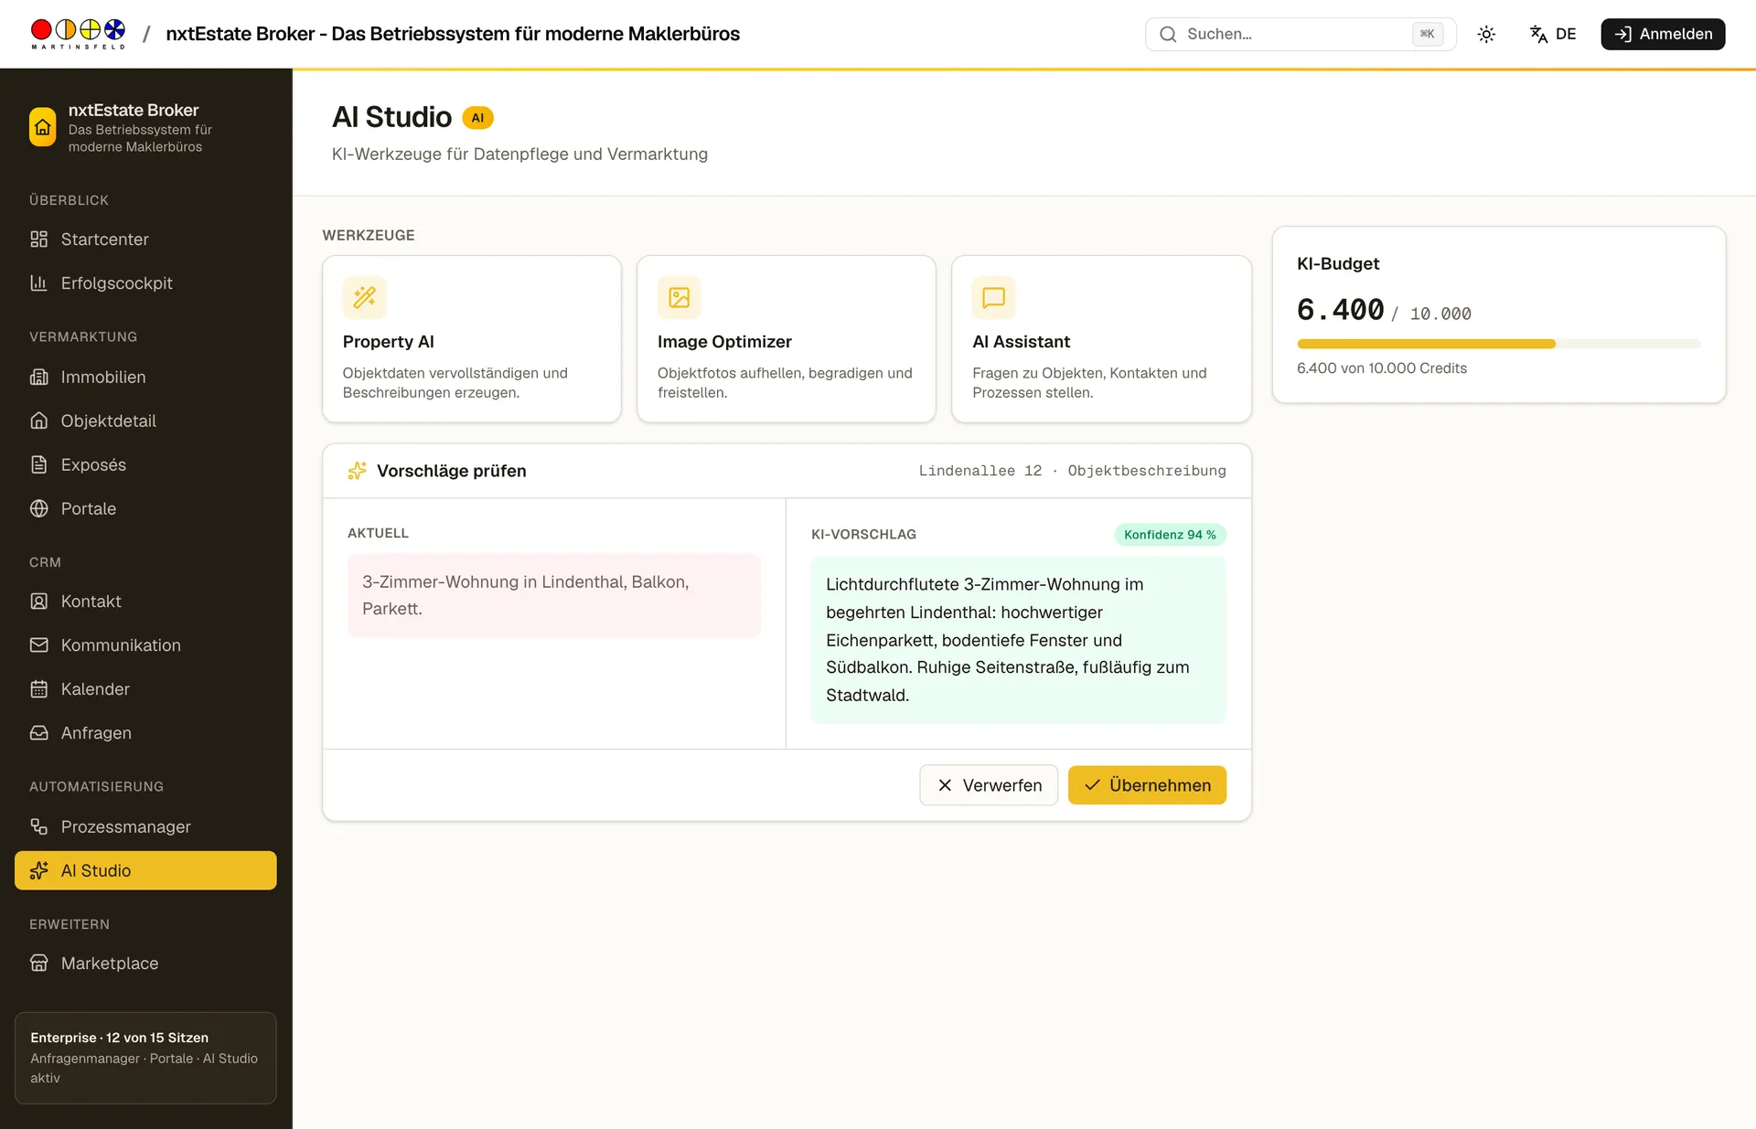Open the Image Optimizer tool card

pyautogui.click(x=787, y=339)
